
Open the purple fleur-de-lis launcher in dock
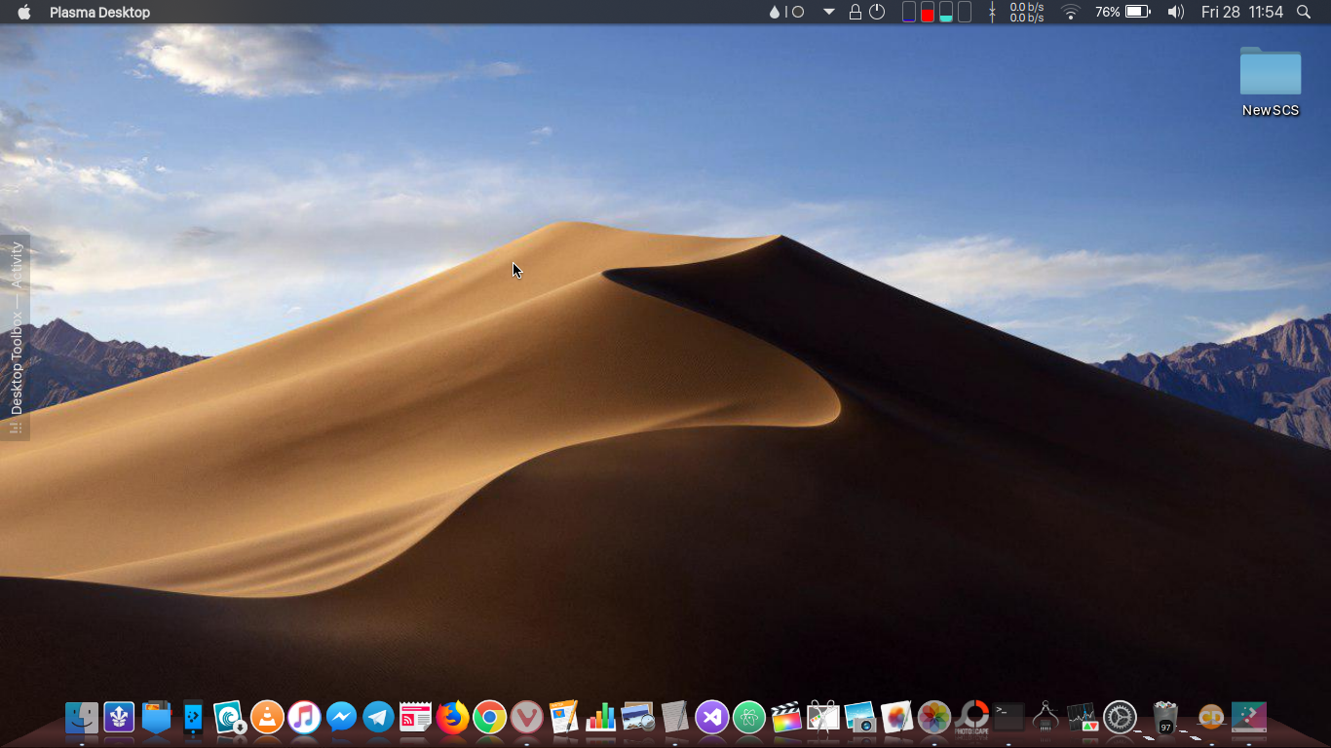119,718
